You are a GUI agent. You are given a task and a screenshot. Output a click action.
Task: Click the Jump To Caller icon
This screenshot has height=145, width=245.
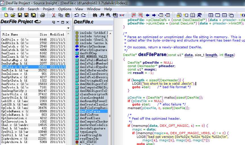pos(167,15)
